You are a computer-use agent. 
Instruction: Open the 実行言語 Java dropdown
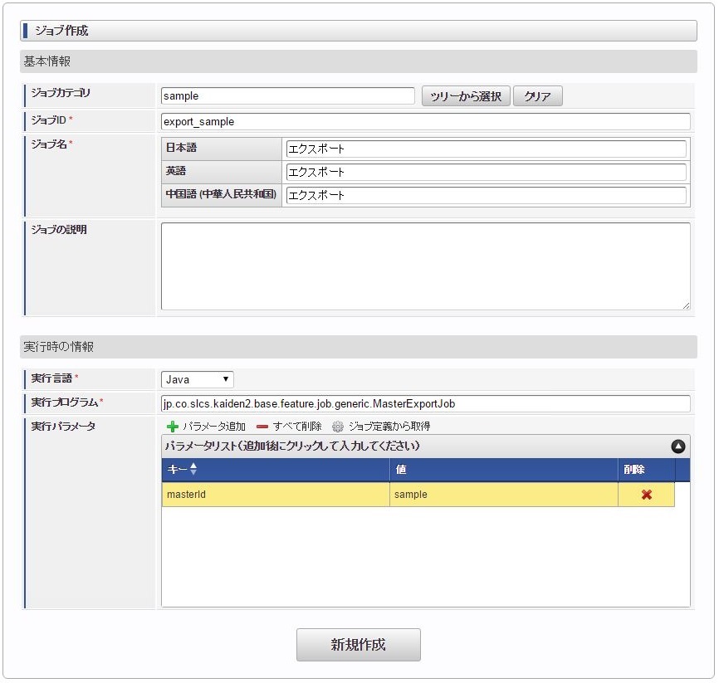(x=197, y=379)
